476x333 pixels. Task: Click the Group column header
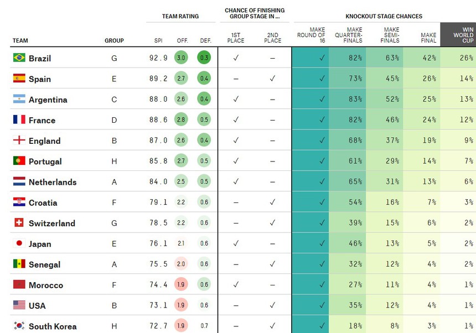[x=114, y=40]
